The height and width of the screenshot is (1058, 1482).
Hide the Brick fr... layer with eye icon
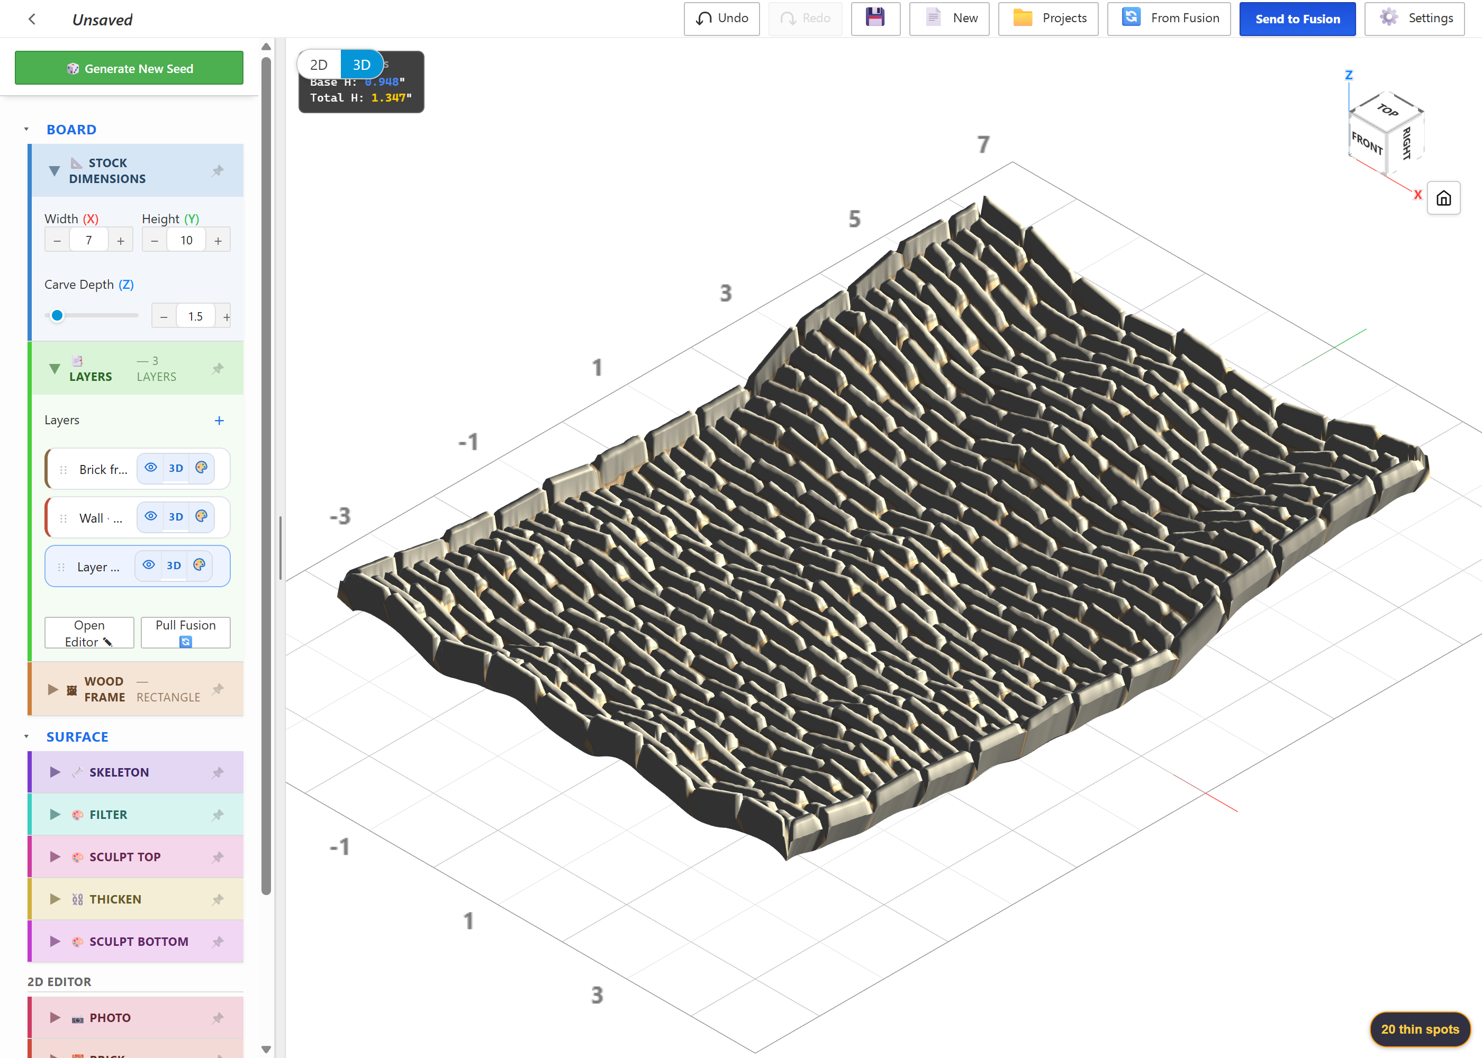click(150, 468)
